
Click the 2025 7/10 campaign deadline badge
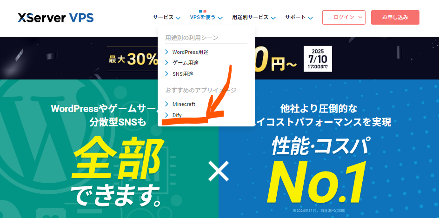pyautogui.click(x=318, y=59)
